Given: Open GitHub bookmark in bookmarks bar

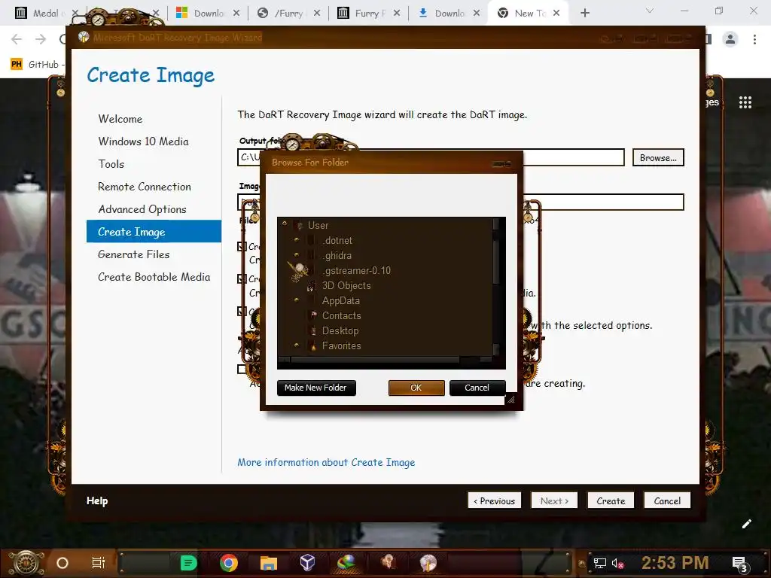Looking at the screenshot, I should click(37, 65).
